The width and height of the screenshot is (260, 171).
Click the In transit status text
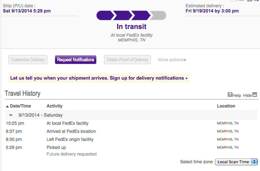[131, 26]
